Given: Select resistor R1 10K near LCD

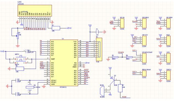Looking at the screenshot, I should tap(56, 28).
